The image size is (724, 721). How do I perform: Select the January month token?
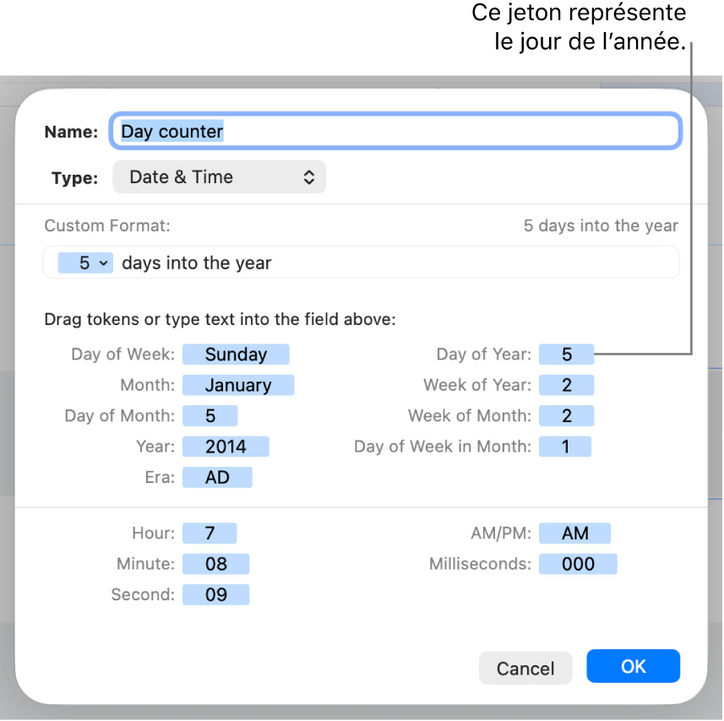pyautogui.click(x=238, y=384)
